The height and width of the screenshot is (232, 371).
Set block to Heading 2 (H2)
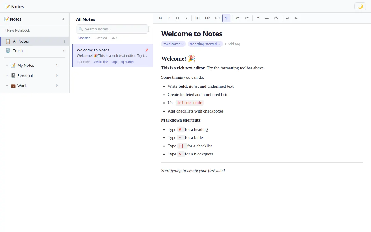[x=208, y=18]
